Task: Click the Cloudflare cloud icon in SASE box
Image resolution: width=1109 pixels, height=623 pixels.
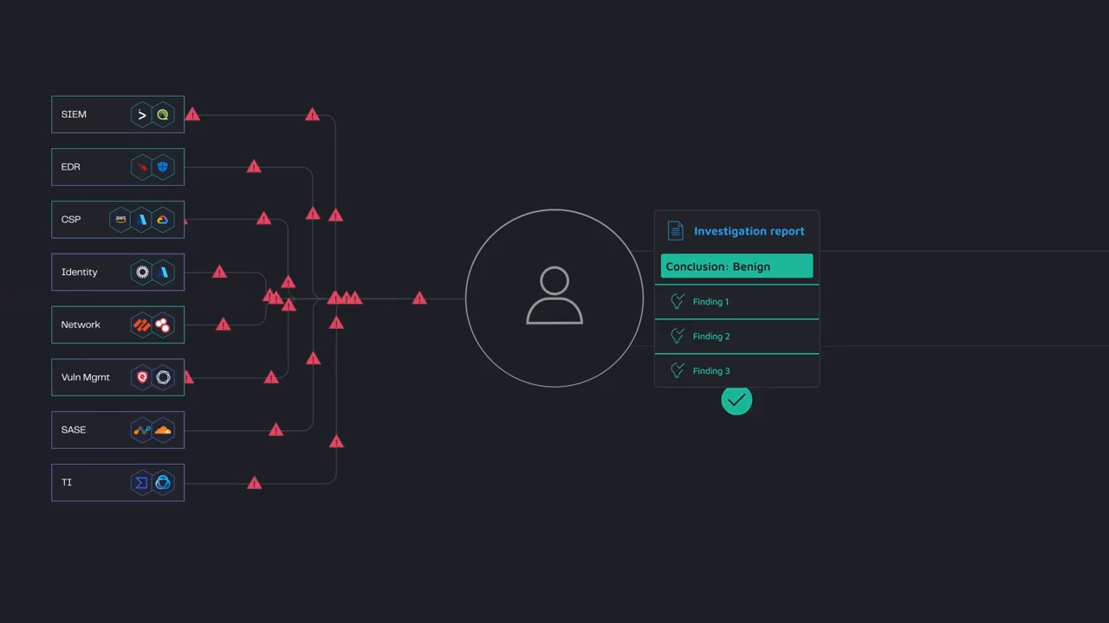Action: click(163, 430)
